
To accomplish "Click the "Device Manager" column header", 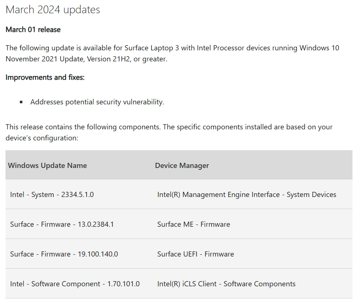I will 182,165.
